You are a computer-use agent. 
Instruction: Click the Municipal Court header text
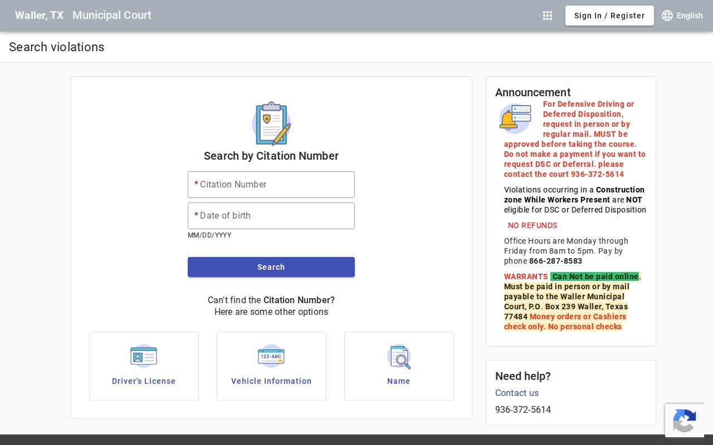click(112, 16)
